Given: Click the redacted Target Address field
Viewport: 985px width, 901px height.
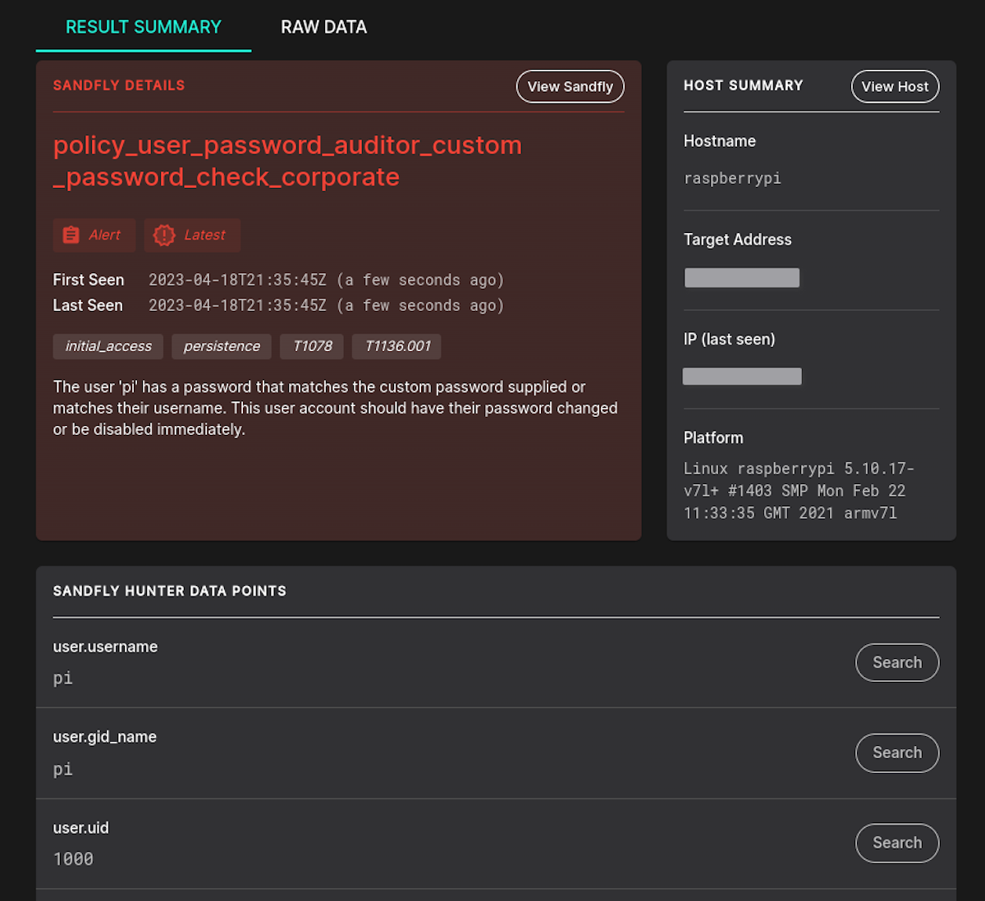Looking at the screenshot, I should click(741, 277).
